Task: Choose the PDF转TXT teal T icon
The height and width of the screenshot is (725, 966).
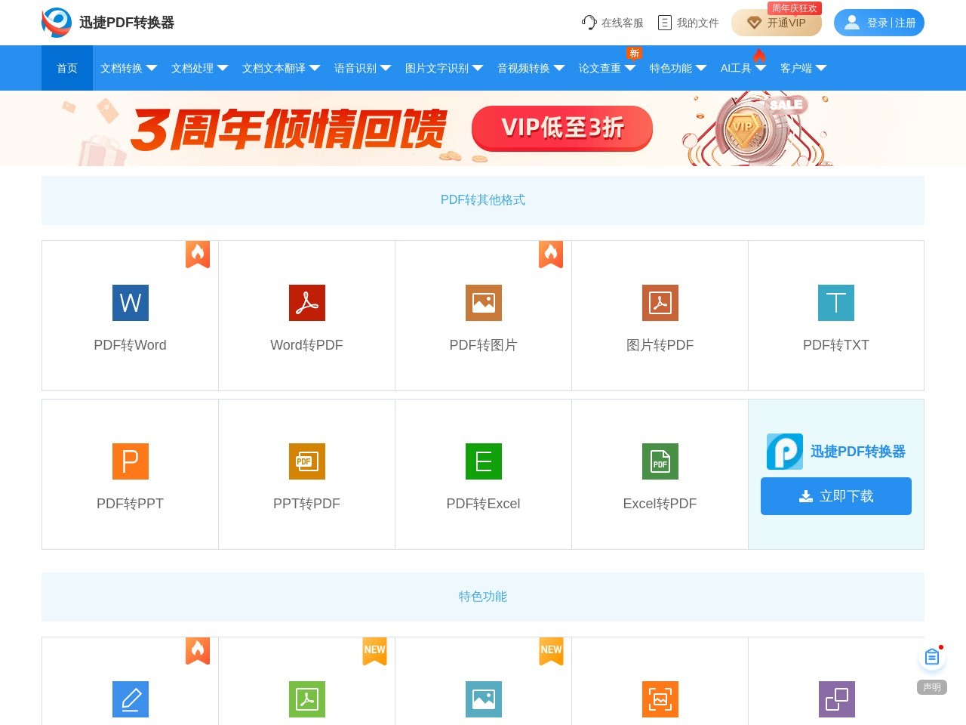Action: [835, 303]
